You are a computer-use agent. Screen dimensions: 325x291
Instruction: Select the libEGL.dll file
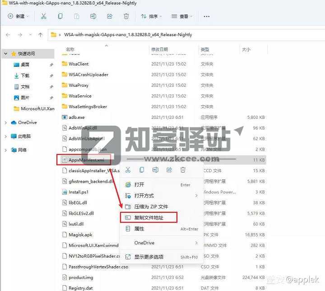[x=78, y=202]
